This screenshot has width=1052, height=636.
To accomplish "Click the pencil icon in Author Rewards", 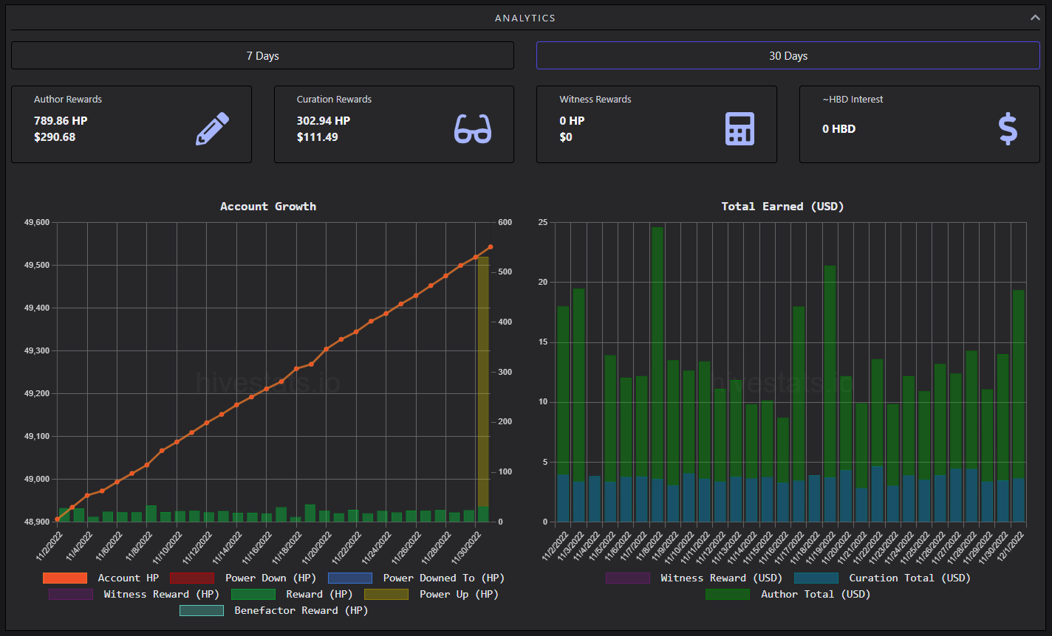I will coord(212,129).
